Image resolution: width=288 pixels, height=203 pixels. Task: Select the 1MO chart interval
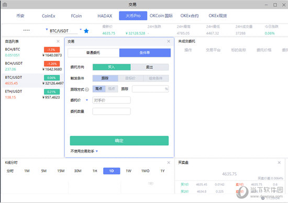point(146,171)
